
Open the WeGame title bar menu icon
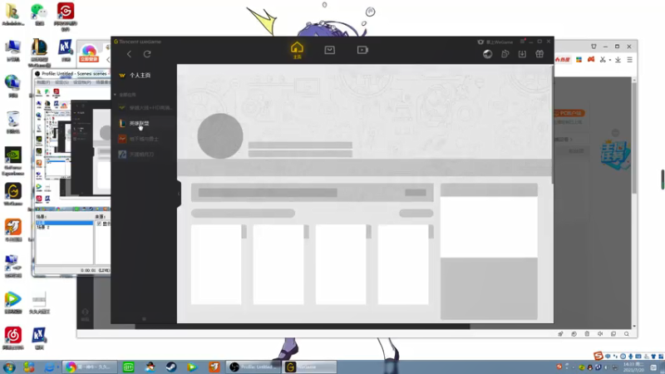[x=523, y=41]
